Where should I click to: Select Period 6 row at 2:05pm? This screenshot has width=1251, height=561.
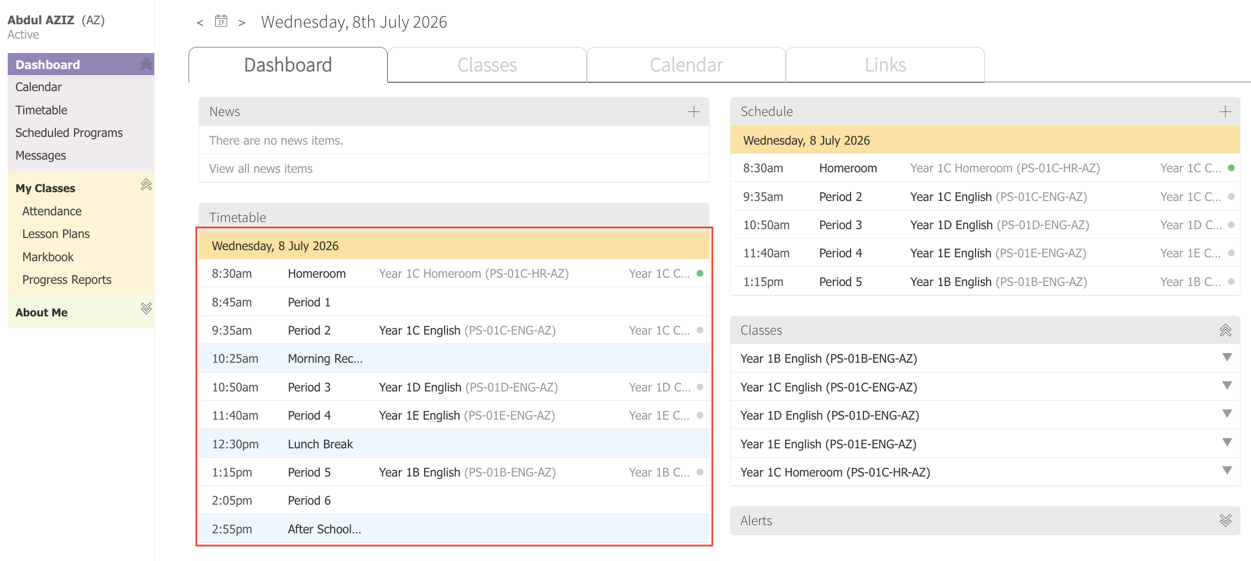[454, 500]
